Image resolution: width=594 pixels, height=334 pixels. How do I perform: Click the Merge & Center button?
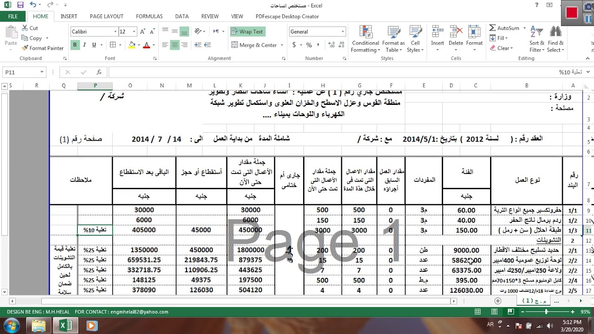tap(254, 45)
